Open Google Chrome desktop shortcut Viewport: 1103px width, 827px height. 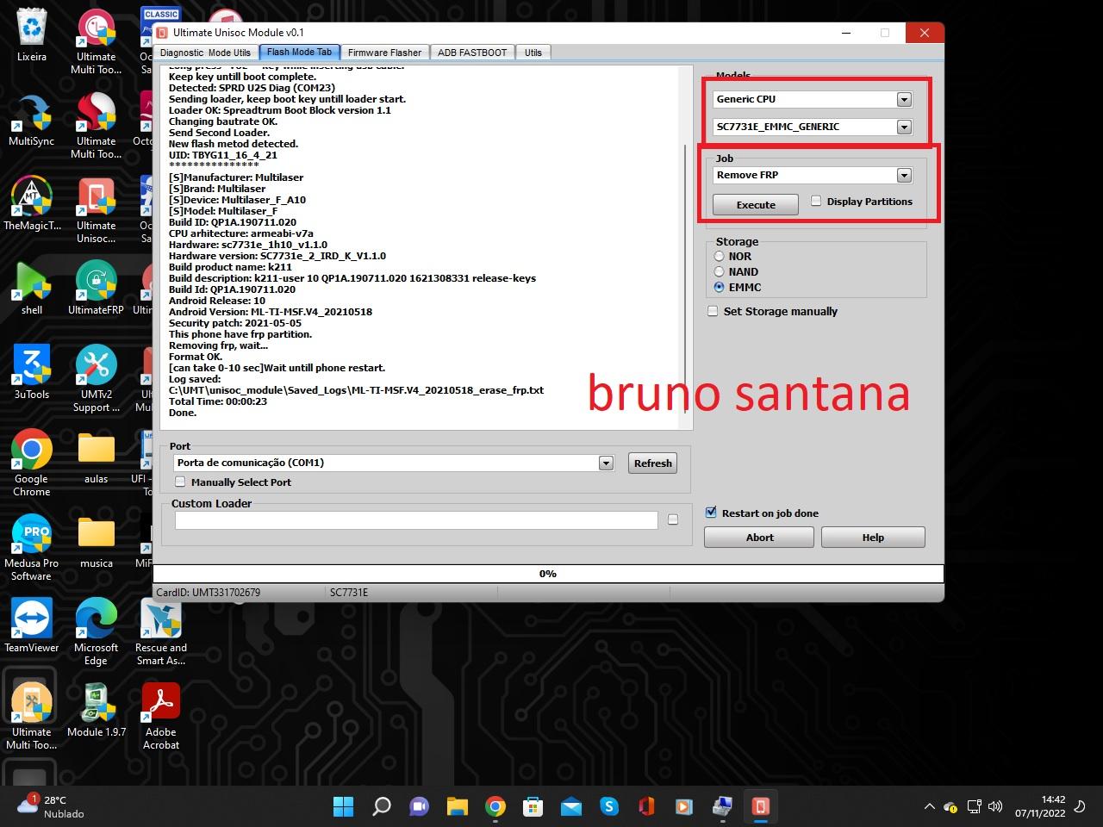point(32,463)
